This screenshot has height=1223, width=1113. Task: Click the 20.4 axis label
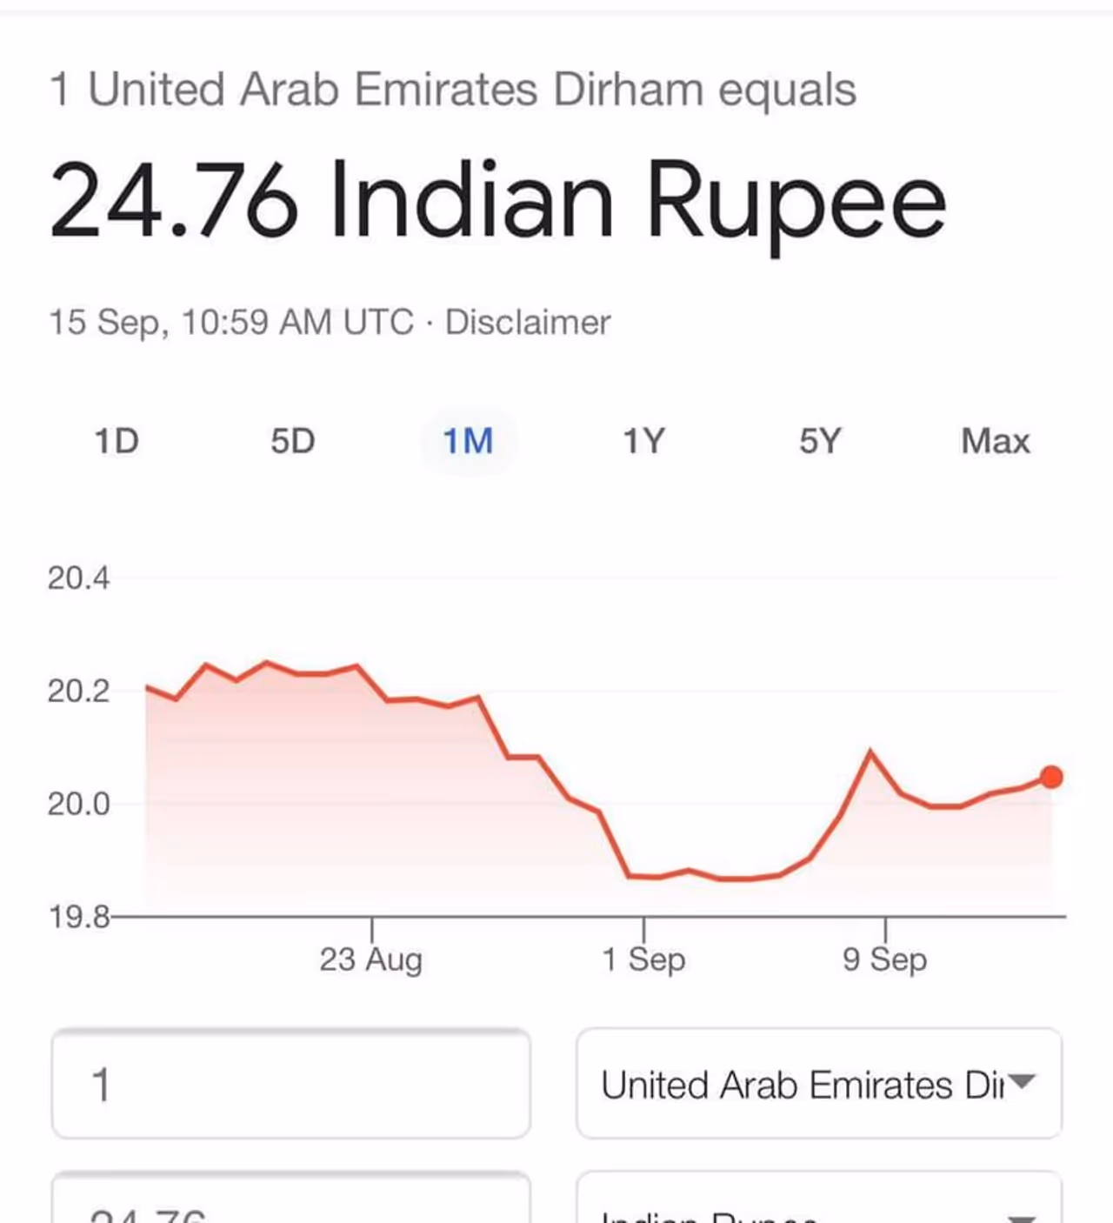(79, 578)
